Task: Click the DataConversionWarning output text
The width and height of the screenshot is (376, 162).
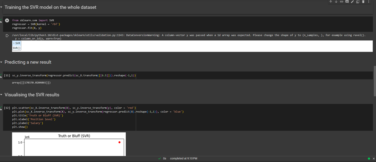Action: click(x=189, y=35)
